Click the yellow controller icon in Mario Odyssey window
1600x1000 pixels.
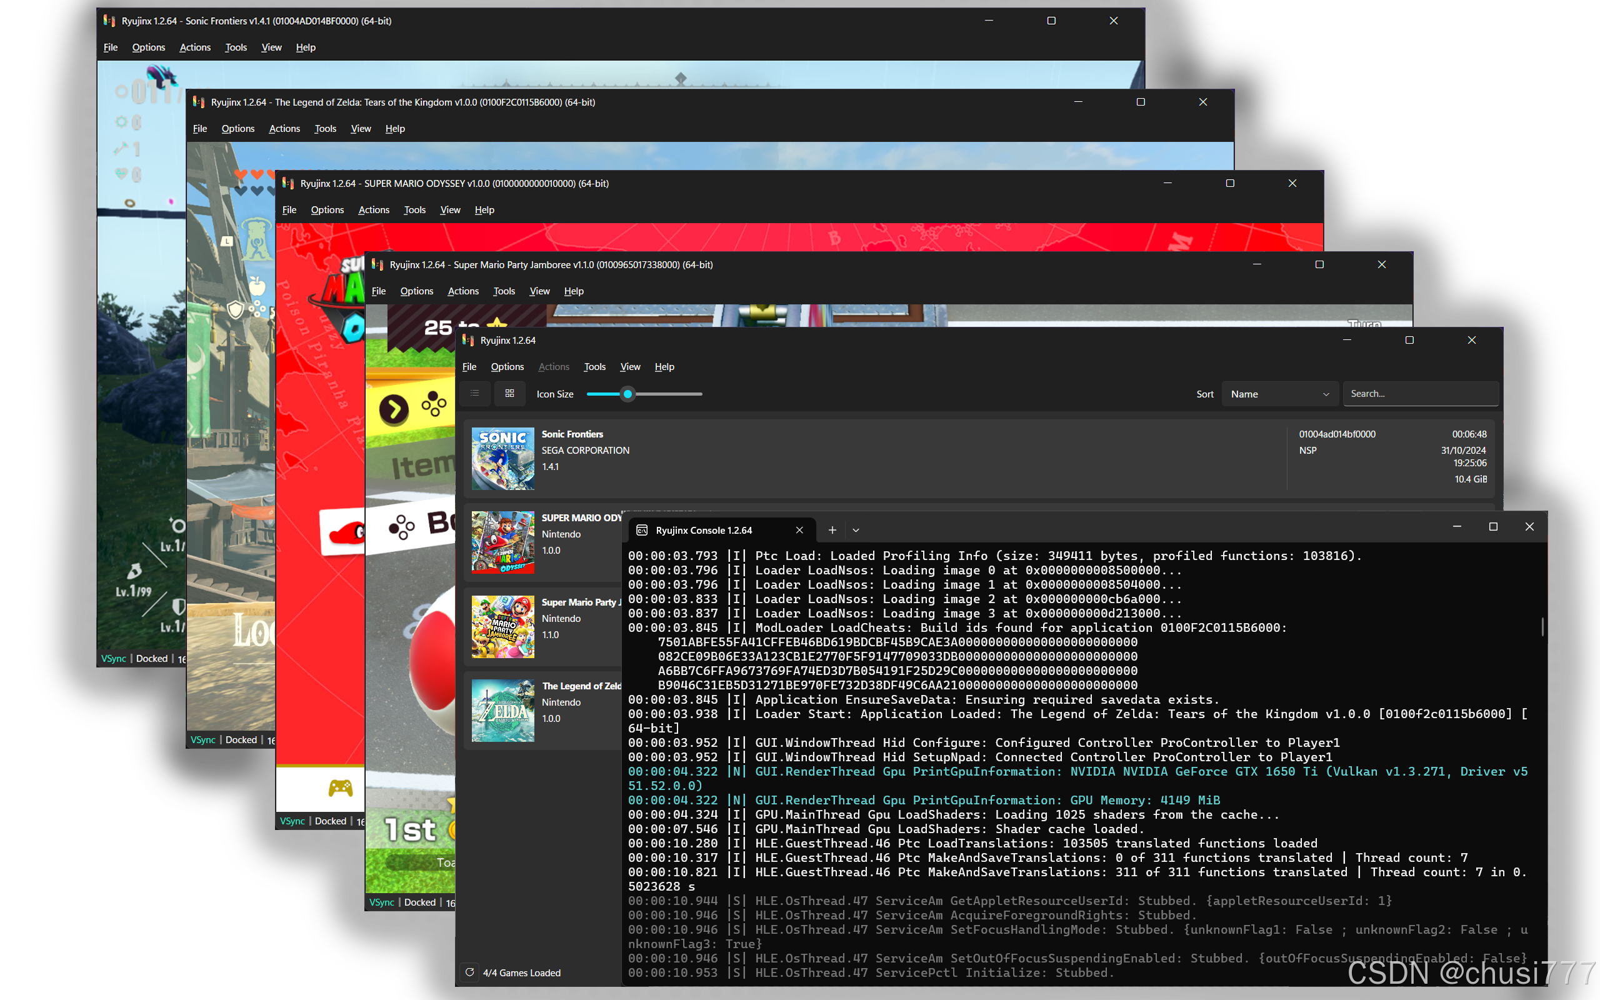click(x=341, y=787)
